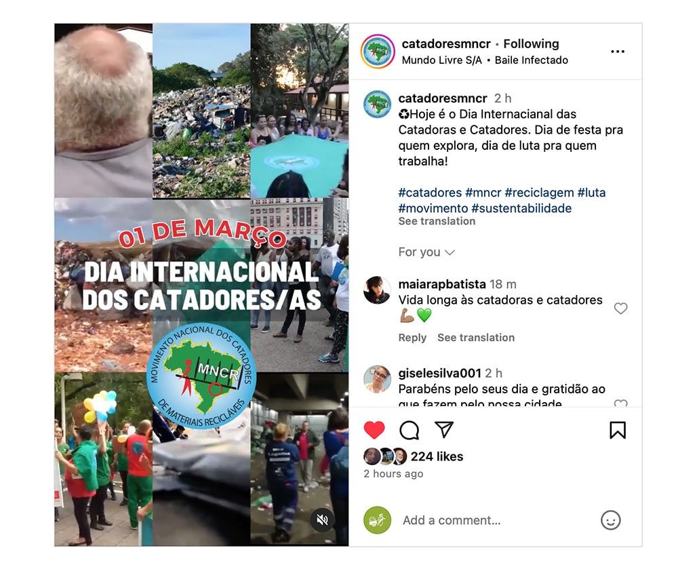Unmute the video with the speaker icon

322,519
